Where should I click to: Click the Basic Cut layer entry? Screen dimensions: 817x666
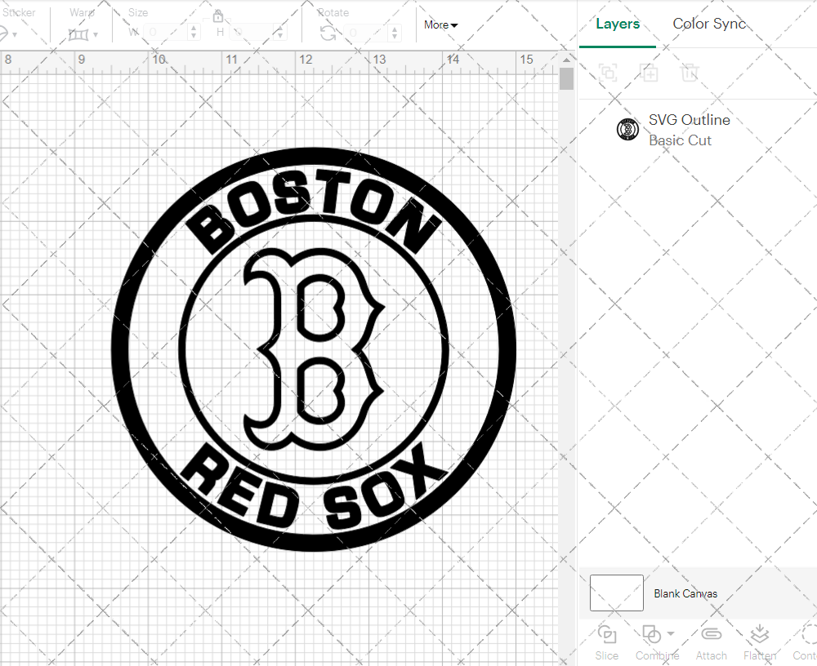tap(681, 140)
